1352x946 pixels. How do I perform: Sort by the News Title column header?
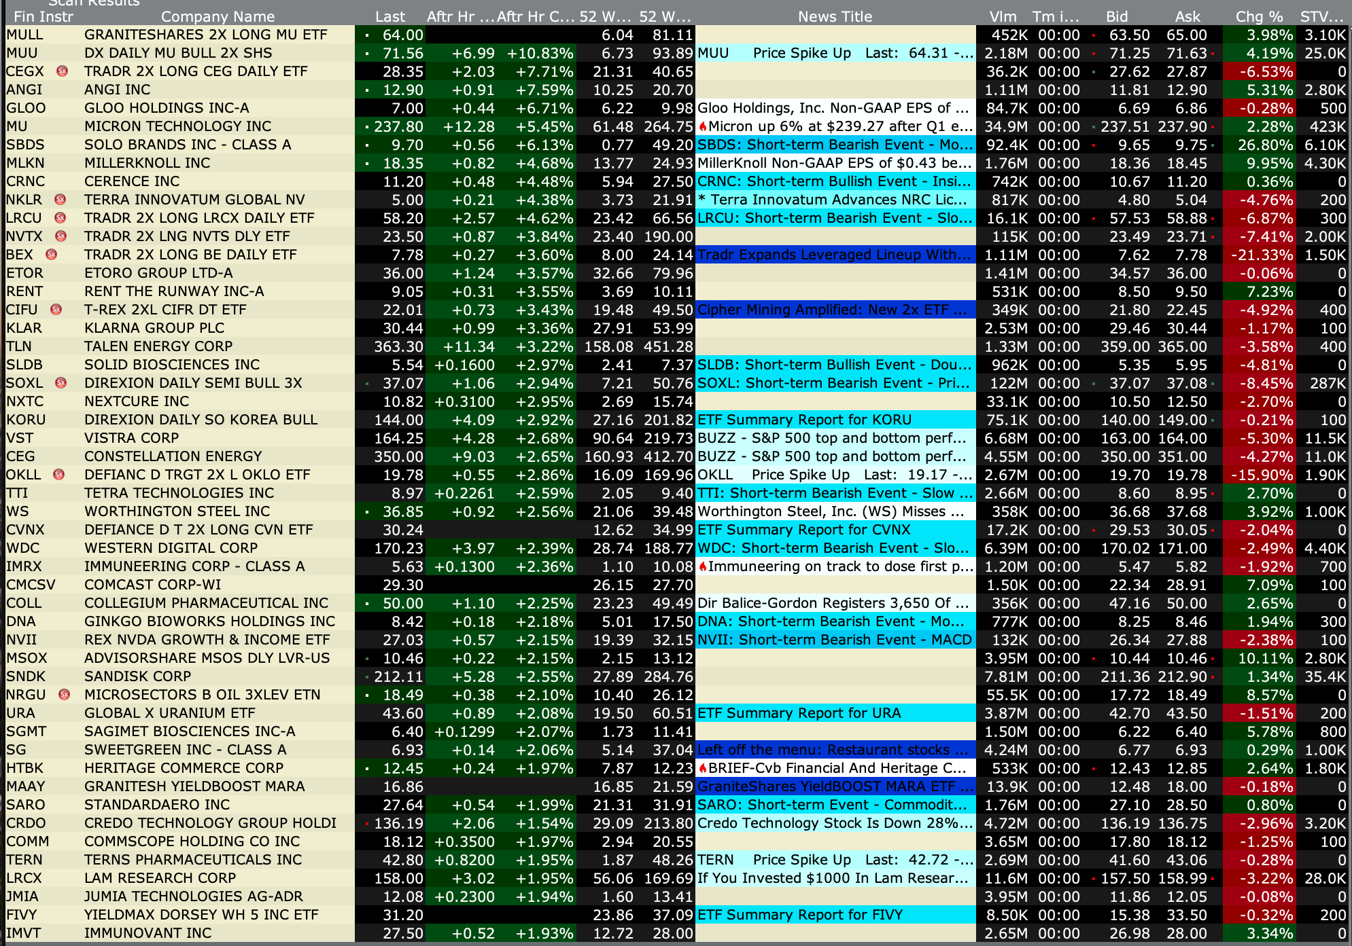point(835,16)
